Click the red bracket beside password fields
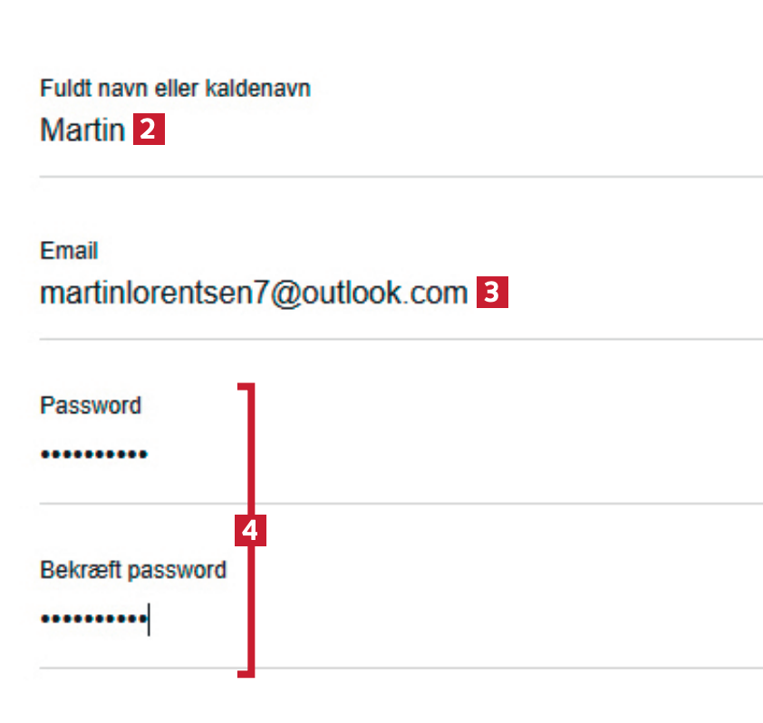 tap(252, 435)
